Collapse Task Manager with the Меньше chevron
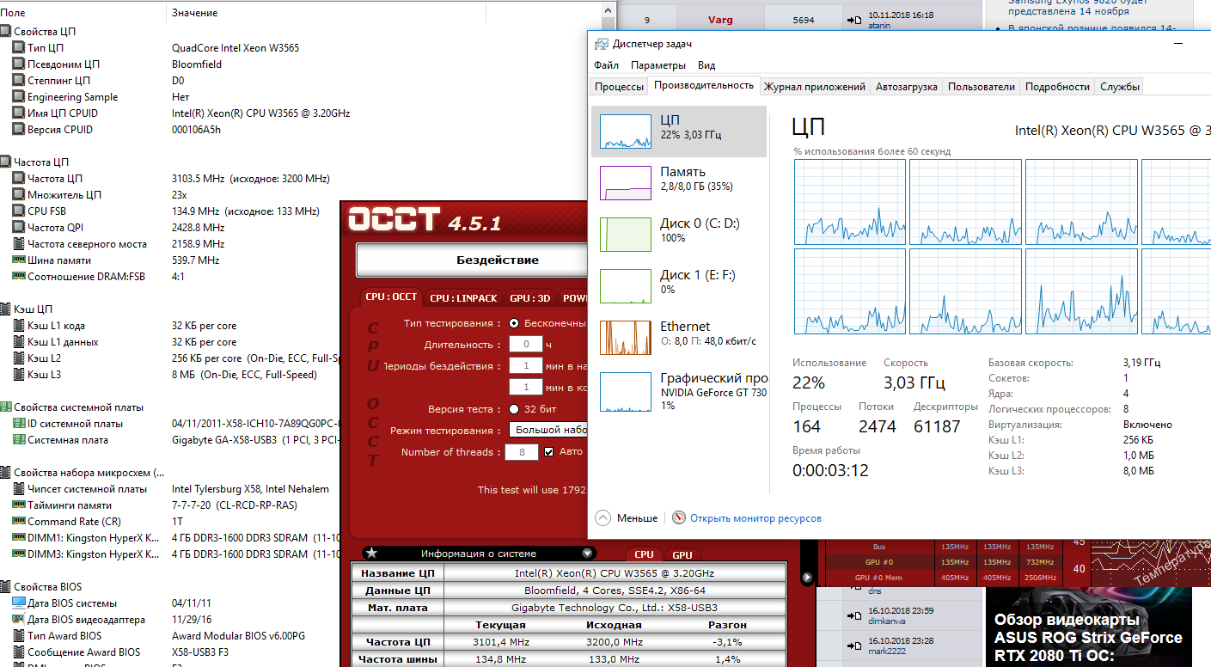 (602, 518)
